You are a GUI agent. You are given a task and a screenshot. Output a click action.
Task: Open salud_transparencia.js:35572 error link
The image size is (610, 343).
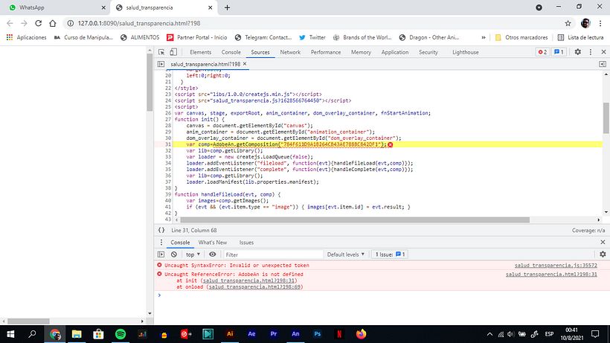click(x=556, y=265)
